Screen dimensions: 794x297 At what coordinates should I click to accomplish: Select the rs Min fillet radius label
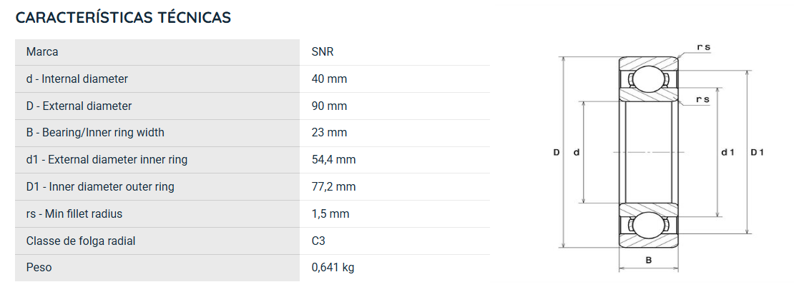pyautogui.click(x=74, y=213)
